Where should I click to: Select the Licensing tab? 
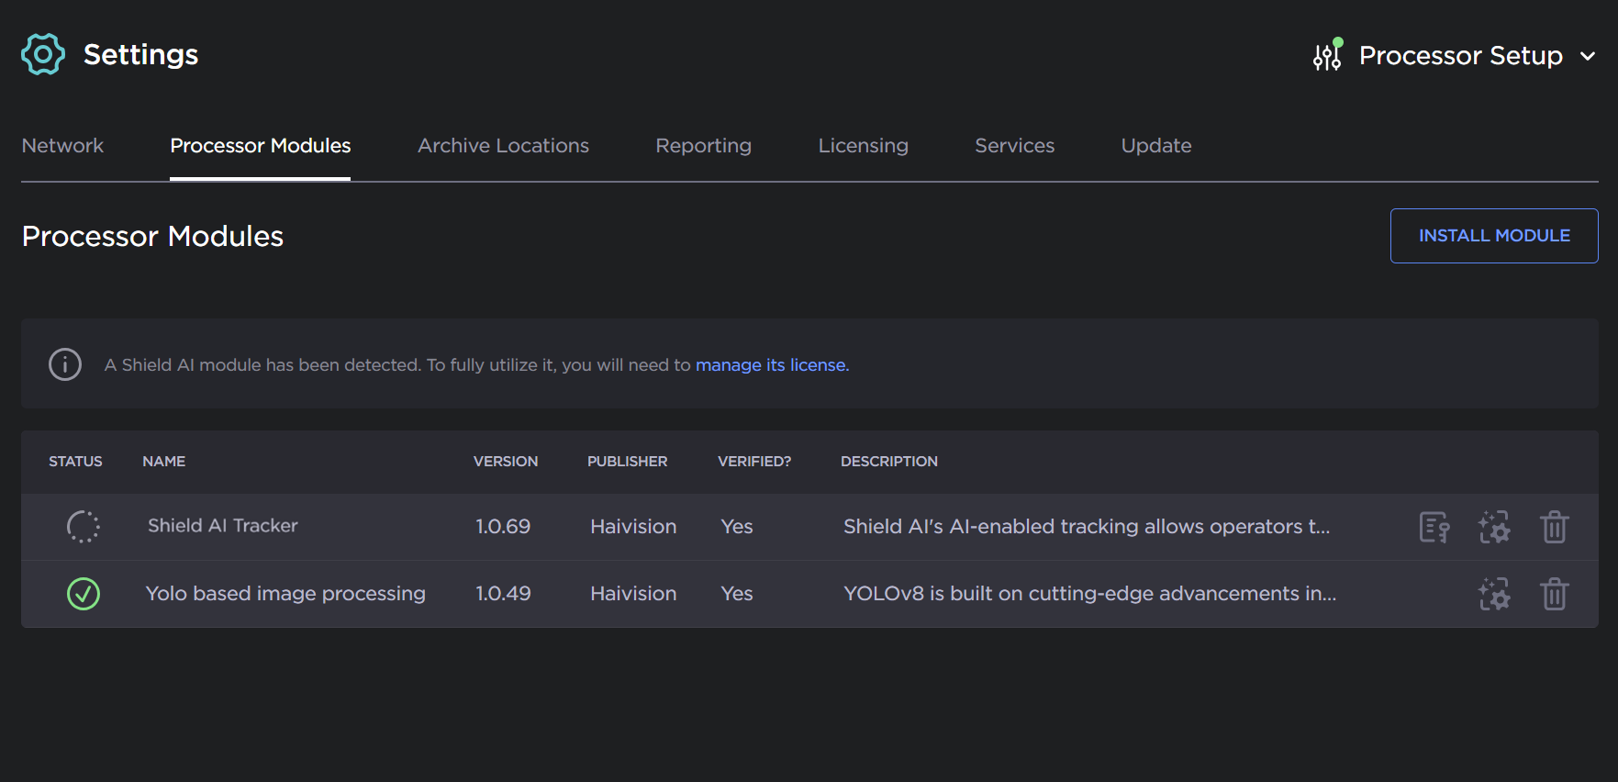(x=863, y=146)
